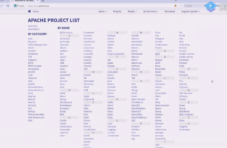The height and width of the screenshot is (148, 227).
Task: Open the All Projects link
Action: click(34, 29)
